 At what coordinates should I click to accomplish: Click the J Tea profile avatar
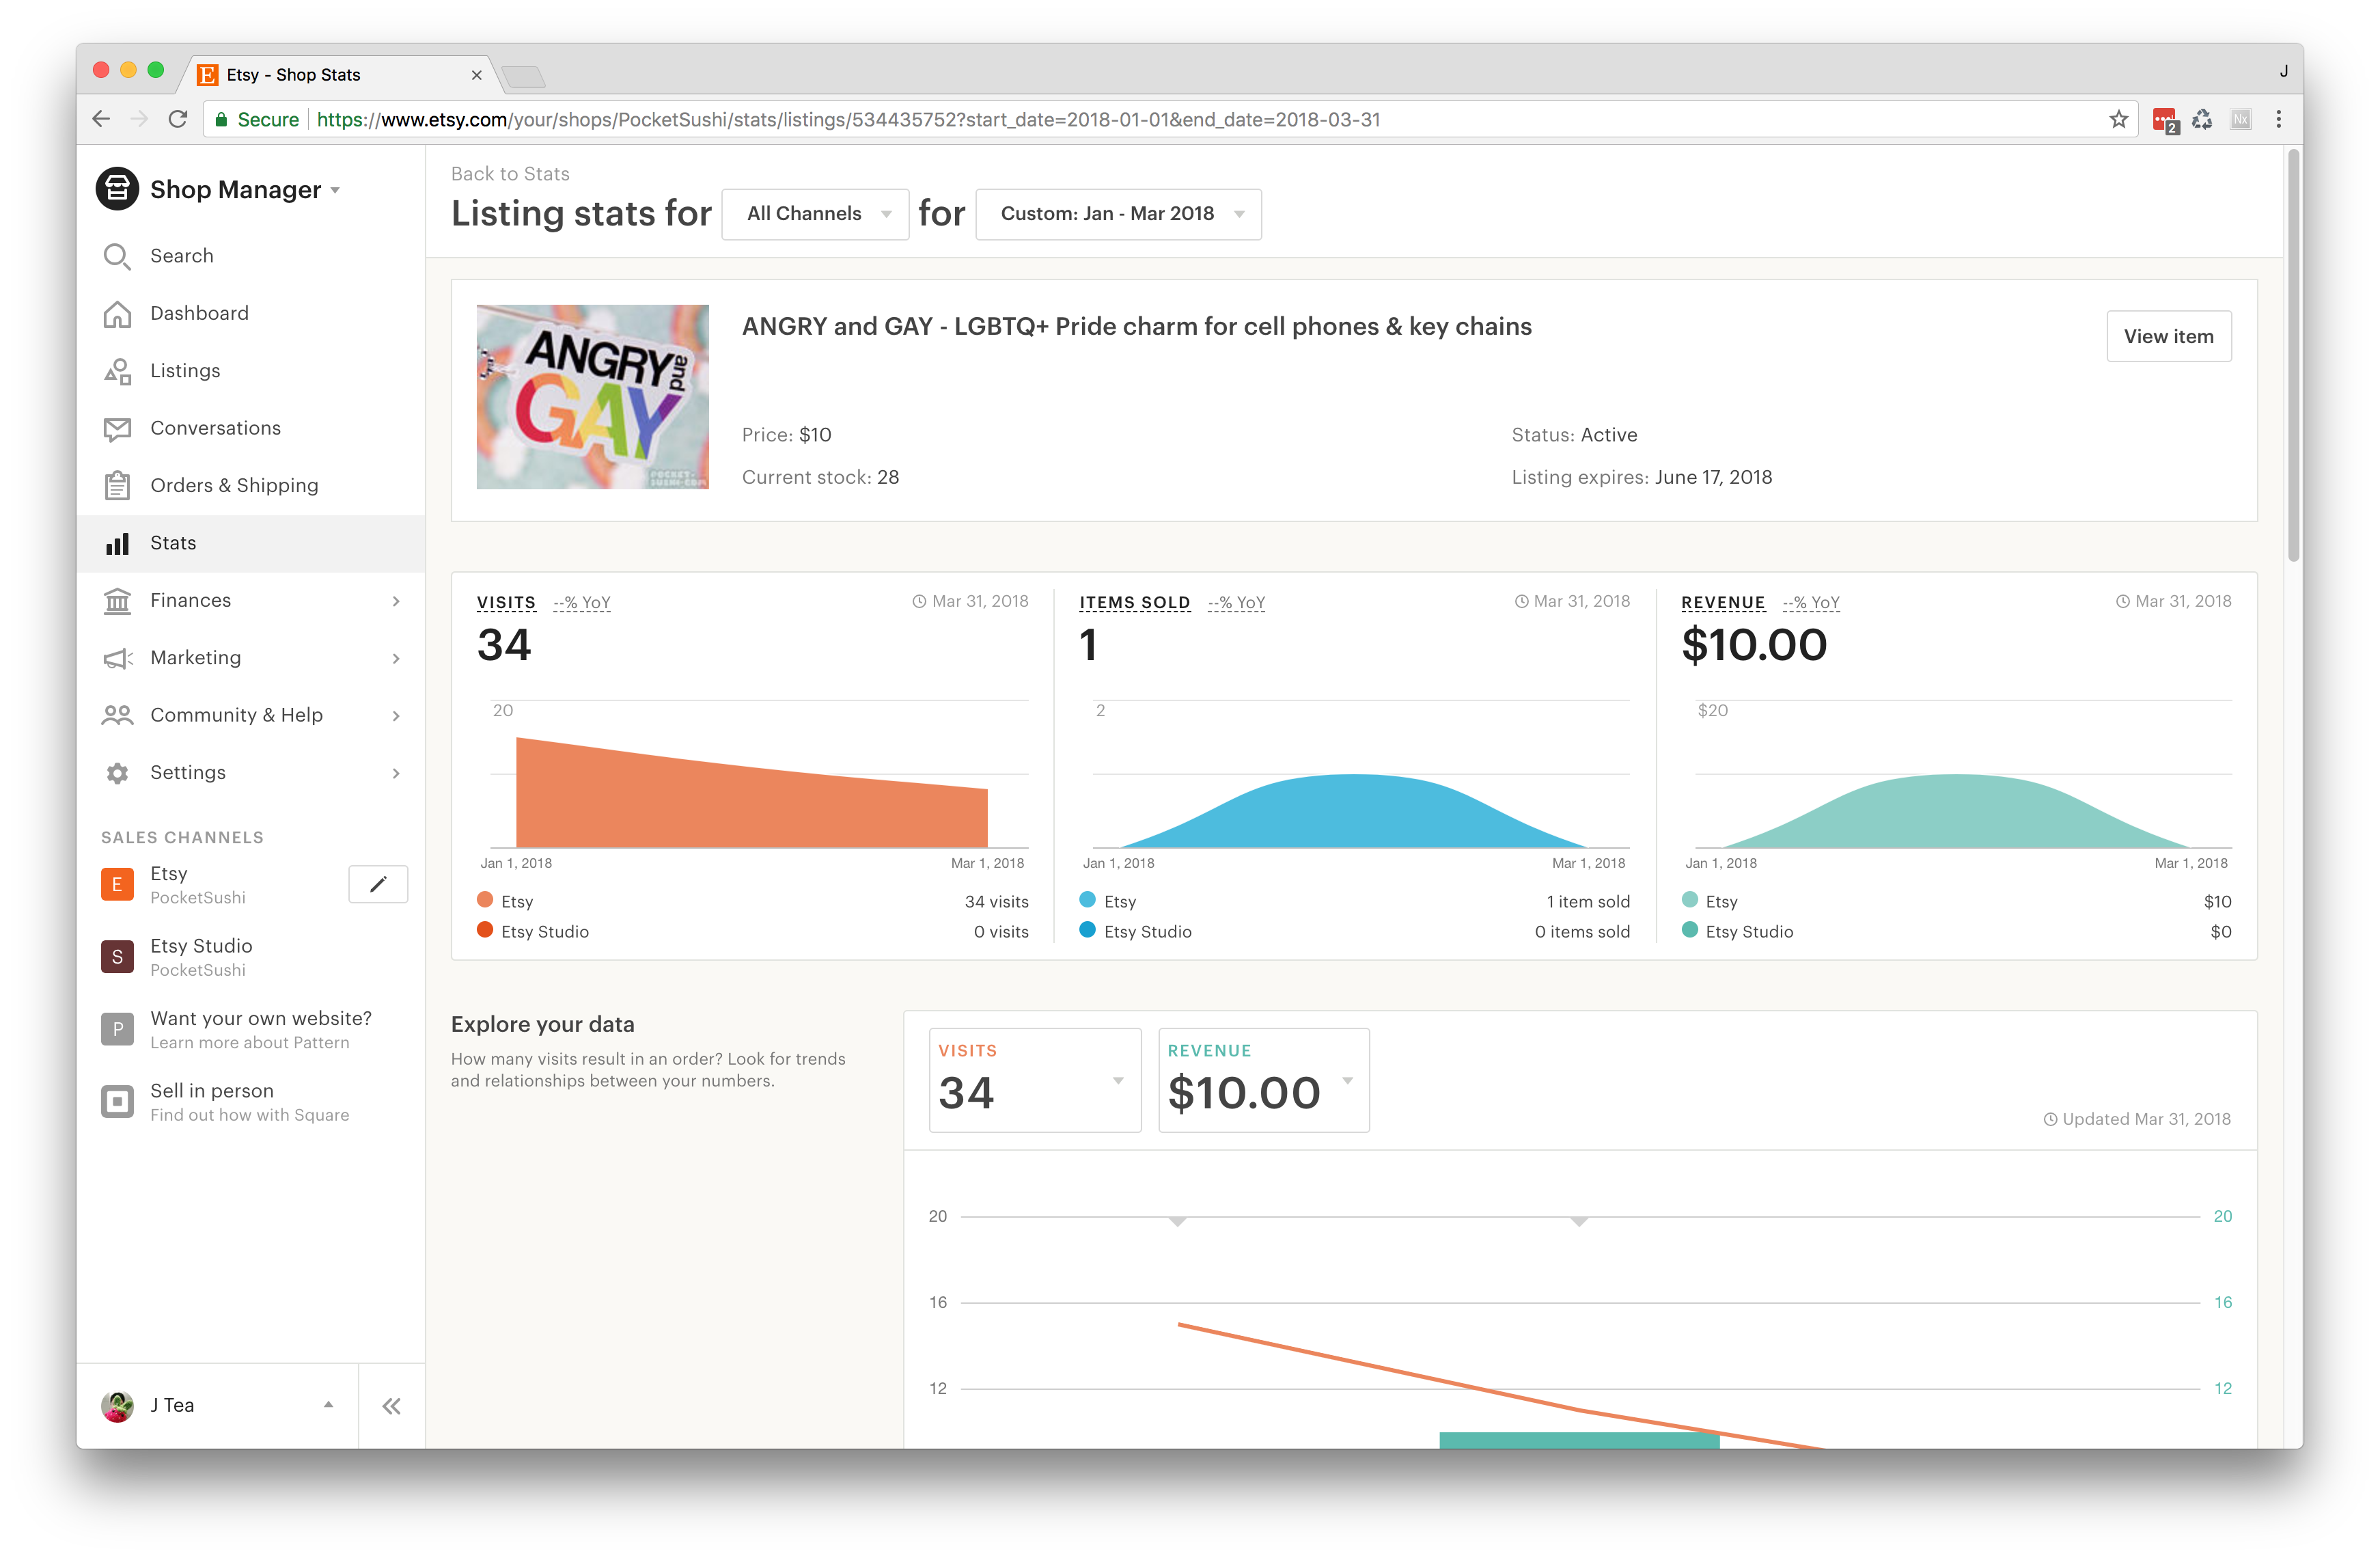tap(117, 1406)
